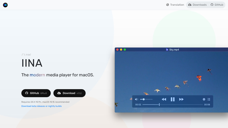Adjust the player volume slider
The height and width of the screenshot is (128, 228).
[146, 99]
